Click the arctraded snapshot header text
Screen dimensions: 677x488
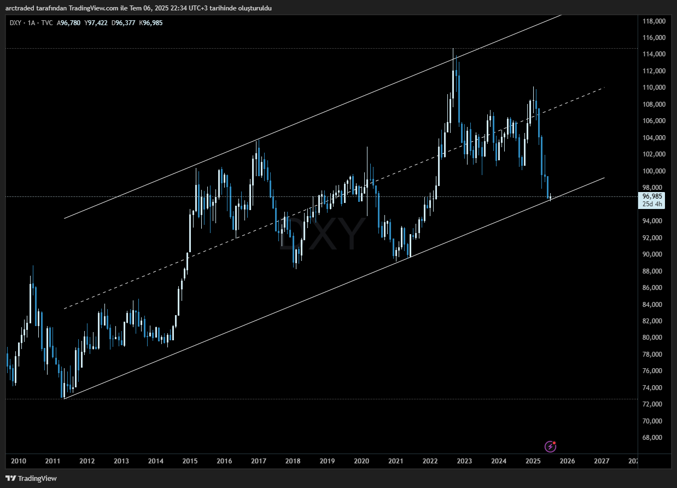(138, 8)
